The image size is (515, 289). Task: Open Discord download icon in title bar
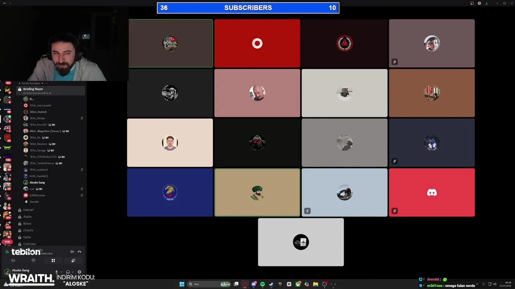click(x=486, y=3)
